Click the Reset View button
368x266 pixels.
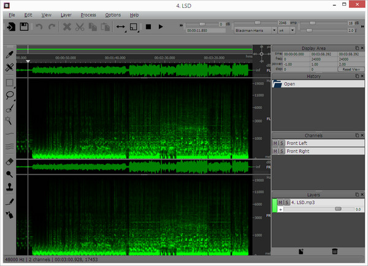pos(350,69)
